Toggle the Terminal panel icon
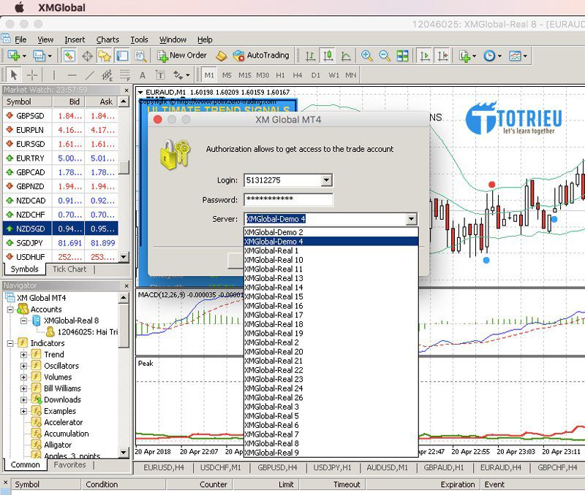The image size is (585, 495). [122, 56]
